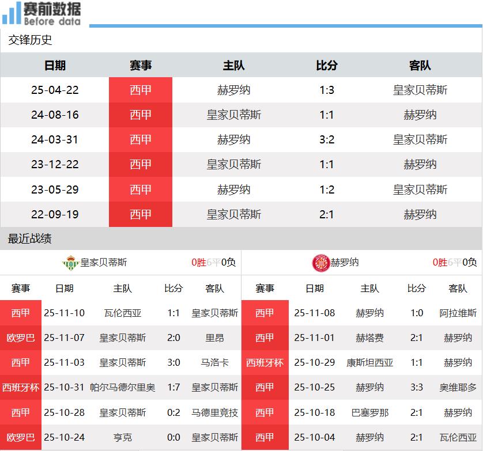Click score 0:0 on the 25-10-24 row

(x=173, y=437)
